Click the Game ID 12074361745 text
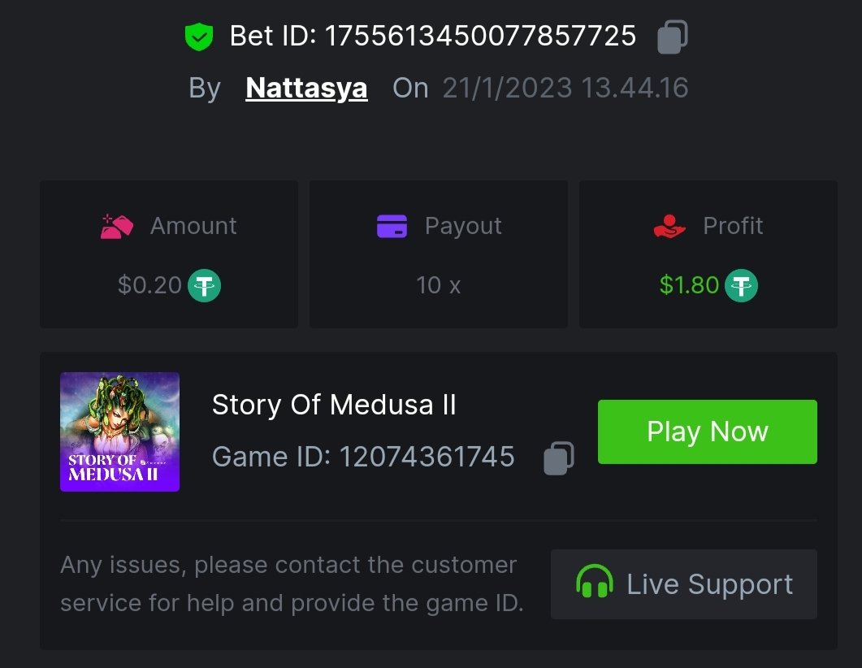Viewport: 862px width, 668px height. pos(363,457)
